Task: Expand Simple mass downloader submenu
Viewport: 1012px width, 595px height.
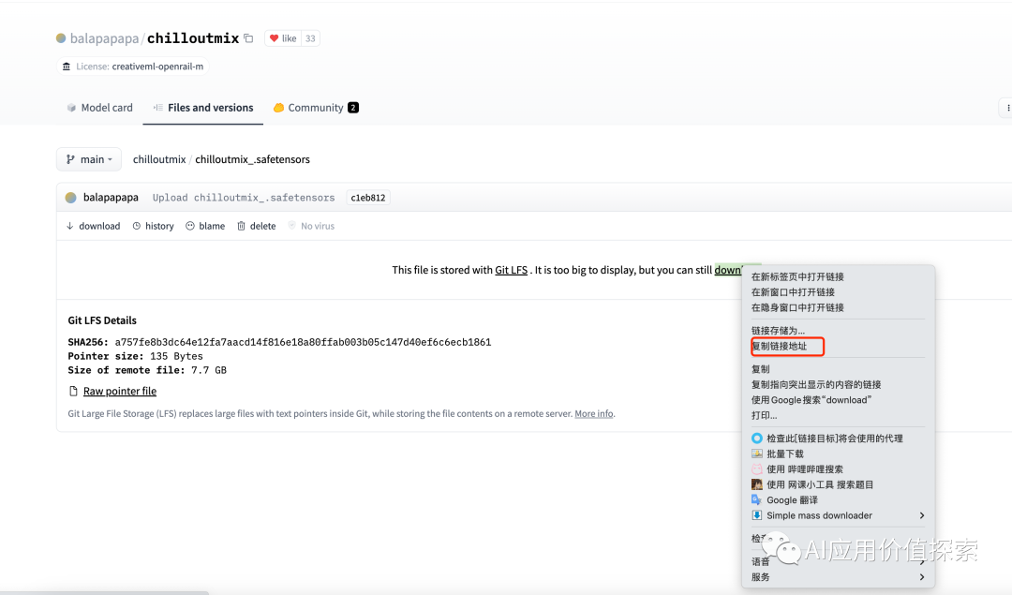Action: point(838,515)
